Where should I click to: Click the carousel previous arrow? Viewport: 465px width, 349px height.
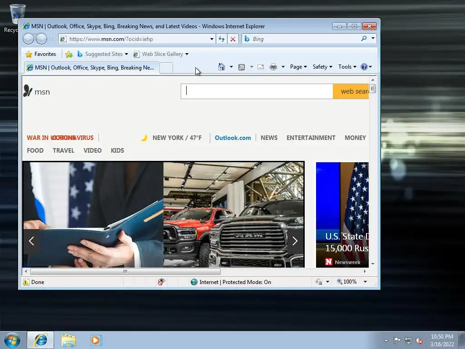31,241
